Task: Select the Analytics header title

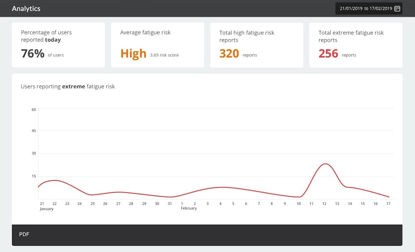Action: tap(26, 8)
